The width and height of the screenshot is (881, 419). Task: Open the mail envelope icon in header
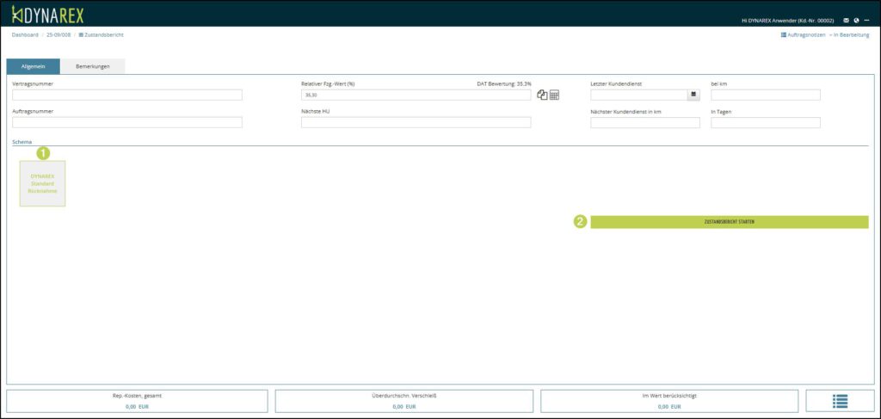[847, 20]
